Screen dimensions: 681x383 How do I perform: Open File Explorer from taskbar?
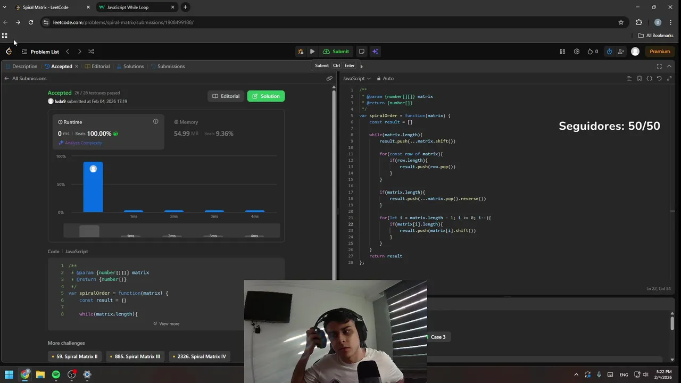40,374
